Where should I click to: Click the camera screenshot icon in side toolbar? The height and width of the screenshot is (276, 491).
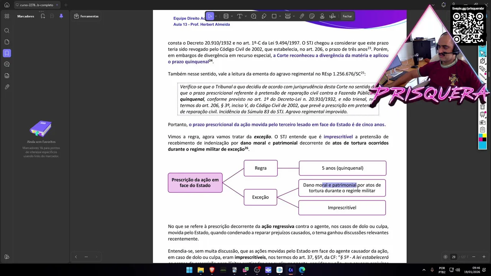click(483, 122)
